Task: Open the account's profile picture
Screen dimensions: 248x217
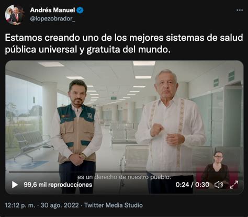Action: (x=15, y=15)
